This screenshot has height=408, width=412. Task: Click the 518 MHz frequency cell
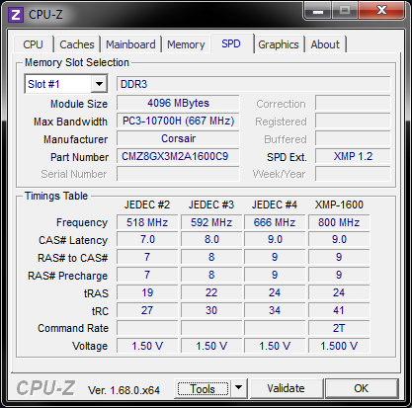147,222
